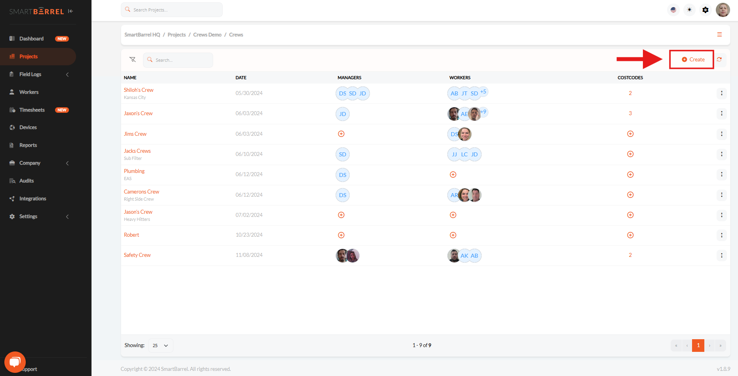
Task: Focus the crews table search box
Action: click(178, 60)
